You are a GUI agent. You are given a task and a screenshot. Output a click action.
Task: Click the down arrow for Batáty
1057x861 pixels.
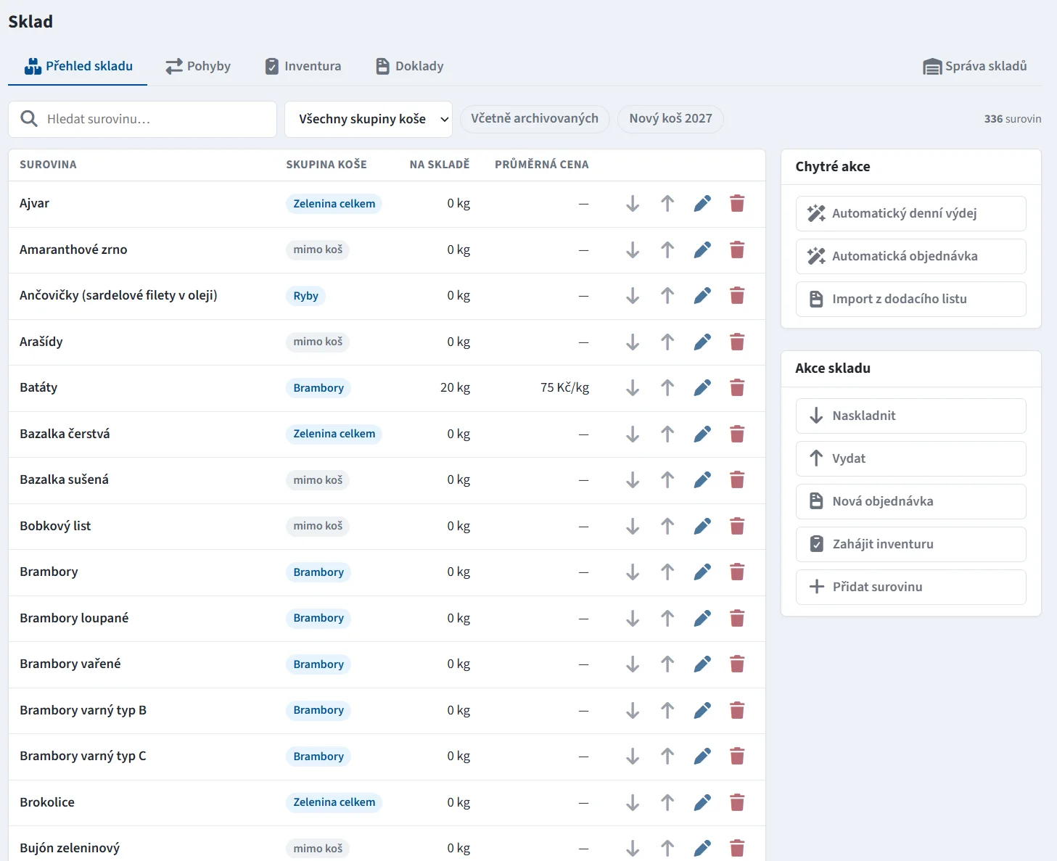(x=633, y=388)
